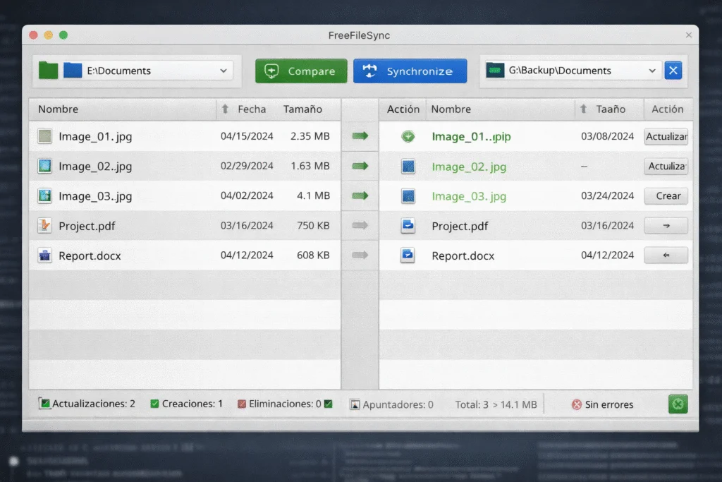Click the green start-sync icon in the status bar
Viewport: 722px width, 482px height.
point(678,404)
